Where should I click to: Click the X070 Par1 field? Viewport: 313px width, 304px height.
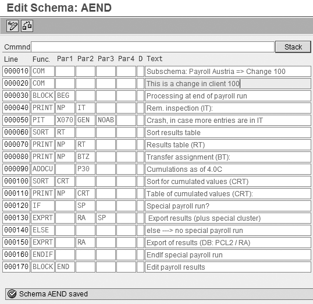click(x=65, y=120)
